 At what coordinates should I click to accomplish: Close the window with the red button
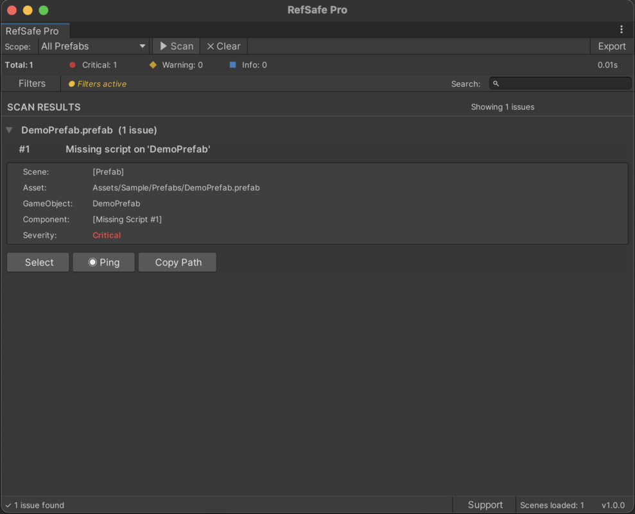pyautogui.click(x=12, y=10)
